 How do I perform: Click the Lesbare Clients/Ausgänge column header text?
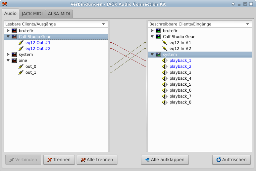[x=30, y=24]
